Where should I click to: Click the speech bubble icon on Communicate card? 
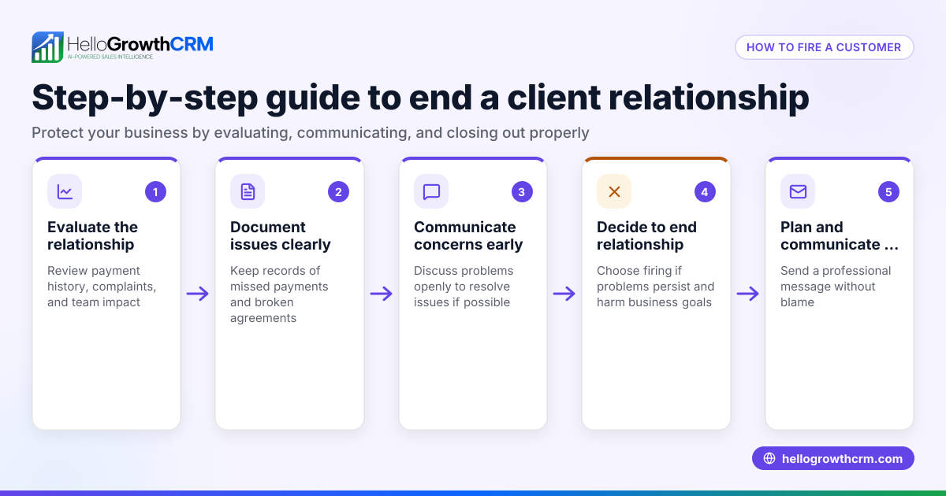coord(431,191)
